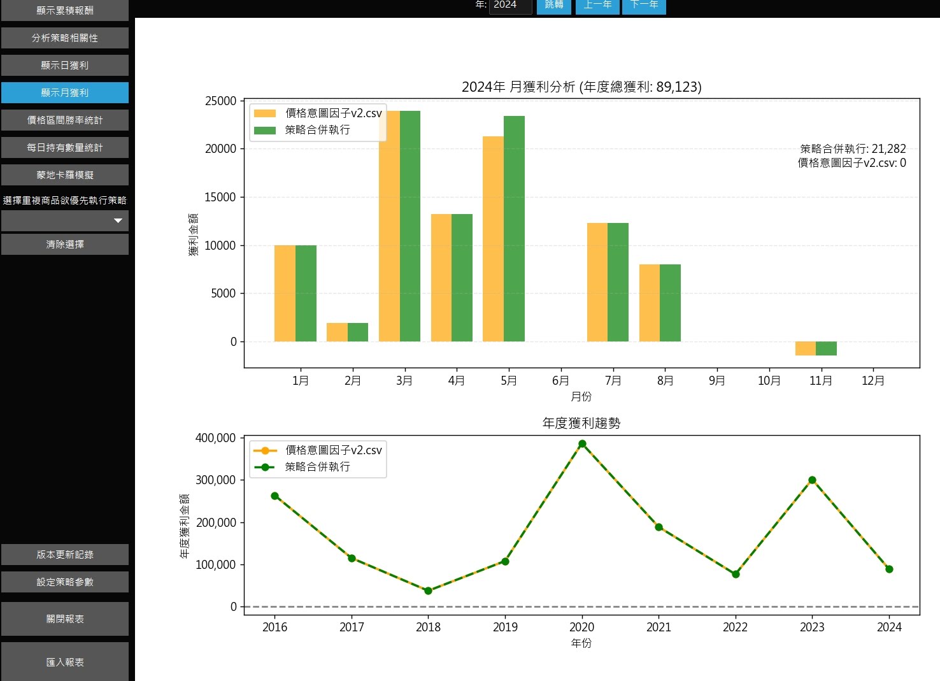Click the 顯示累積報酬 button
The width and height of the screenshot is (940, 681).
64,10
